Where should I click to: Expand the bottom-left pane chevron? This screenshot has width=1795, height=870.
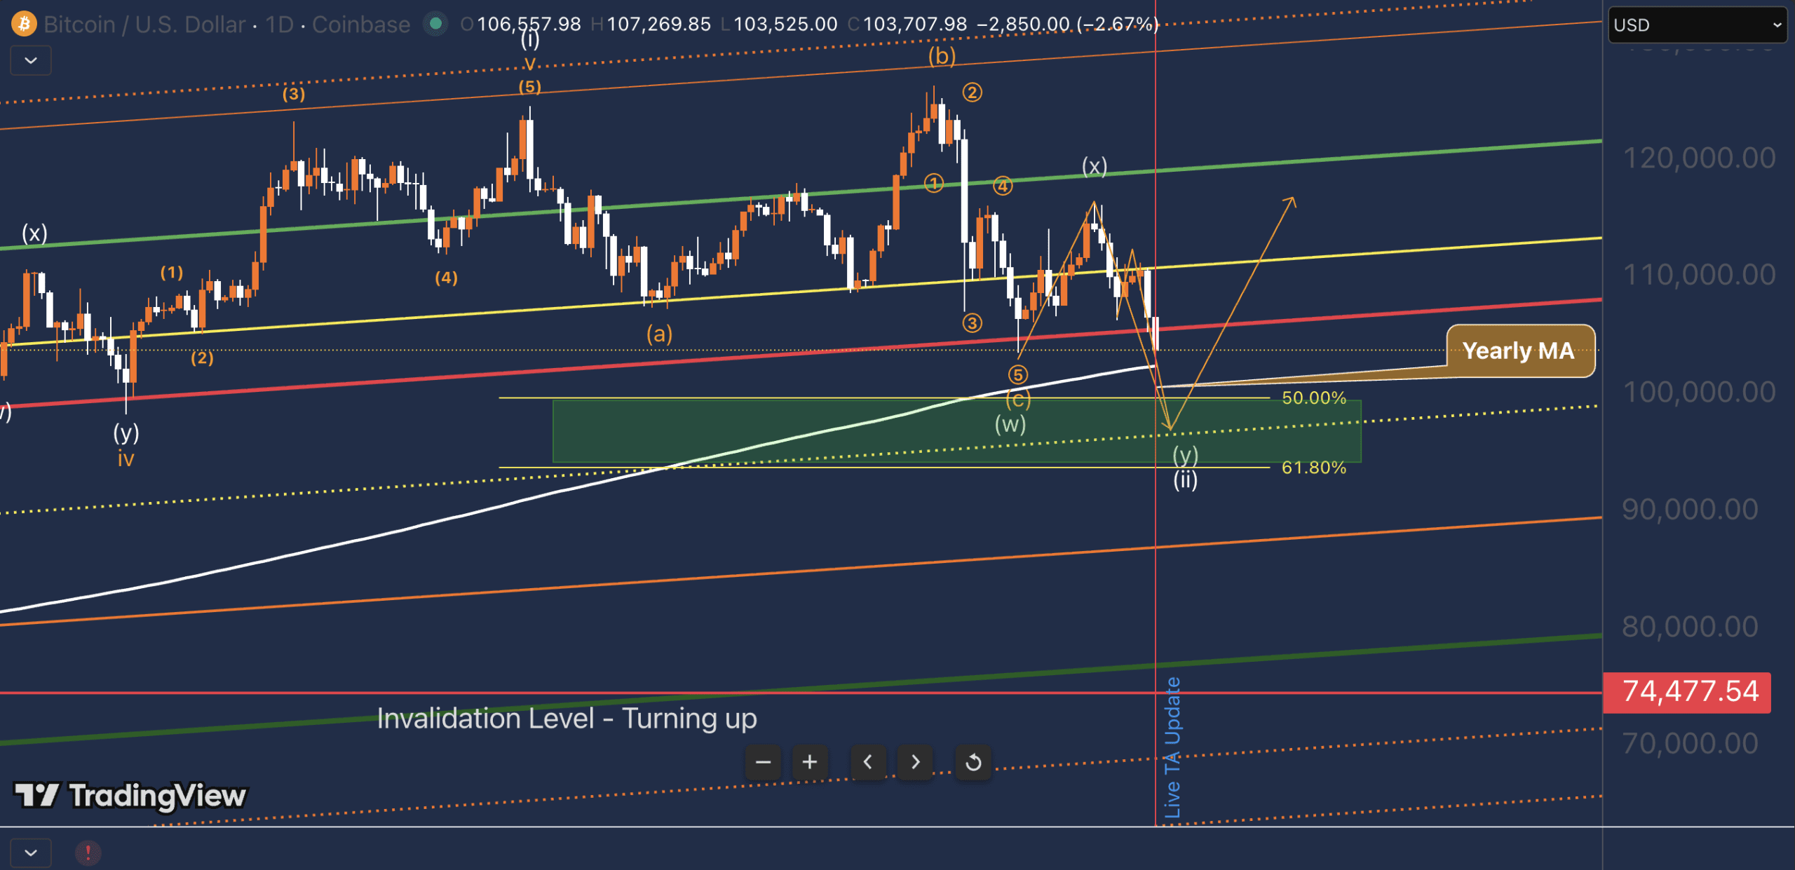click(x=31, y=852)
